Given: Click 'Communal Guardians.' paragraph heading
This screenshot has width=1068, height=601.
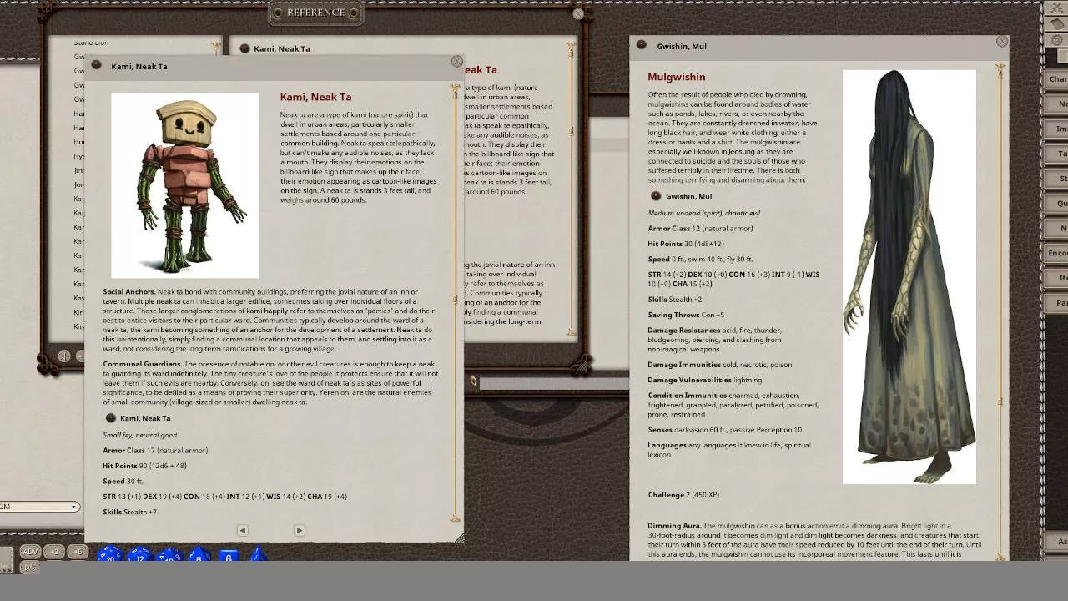Looking at the screenshot, I should (143, 364).
